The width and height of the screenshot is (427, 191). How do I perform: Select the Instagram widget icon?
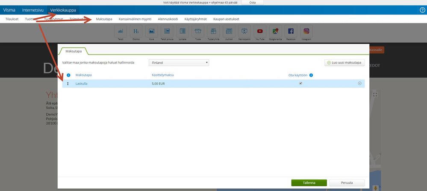pos(306,31)
